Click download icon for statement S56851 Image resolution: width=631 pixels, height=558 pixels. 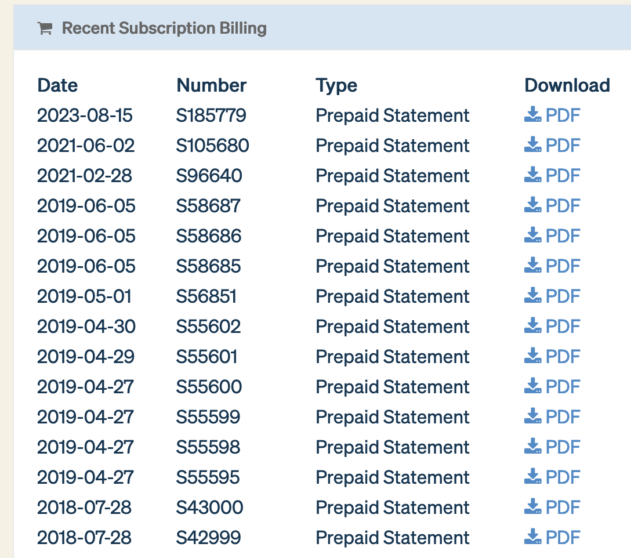pyautogui.click(x=532, y=296)
